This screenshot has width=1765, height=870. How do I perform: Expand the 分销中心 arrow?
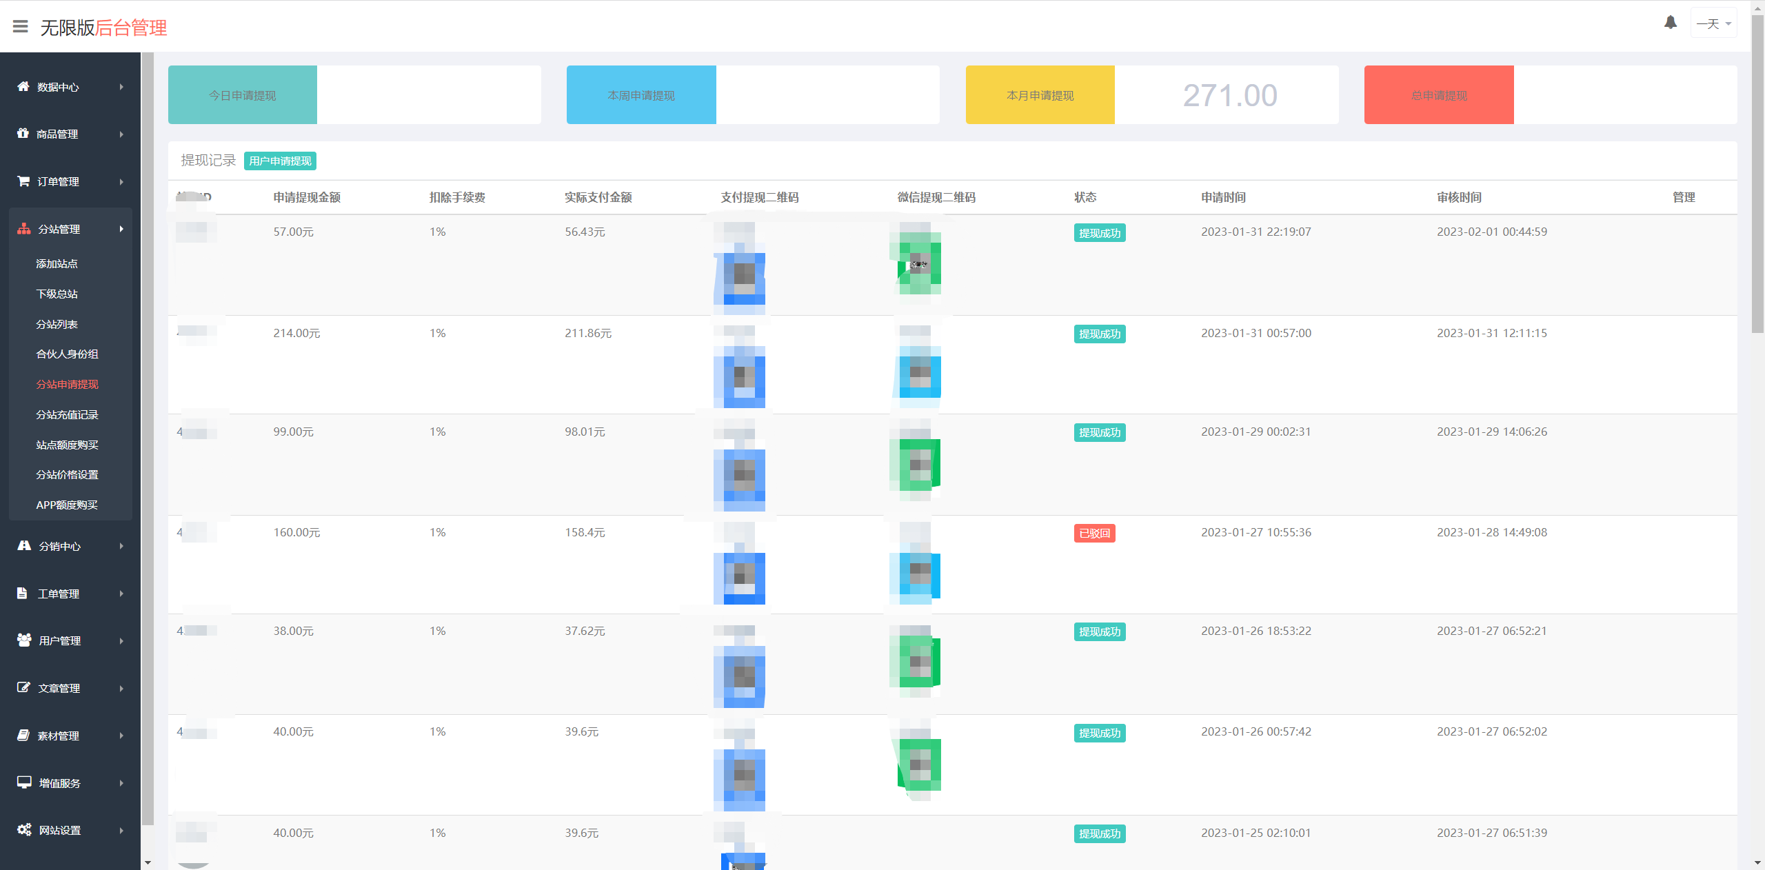tap(121, 546)
